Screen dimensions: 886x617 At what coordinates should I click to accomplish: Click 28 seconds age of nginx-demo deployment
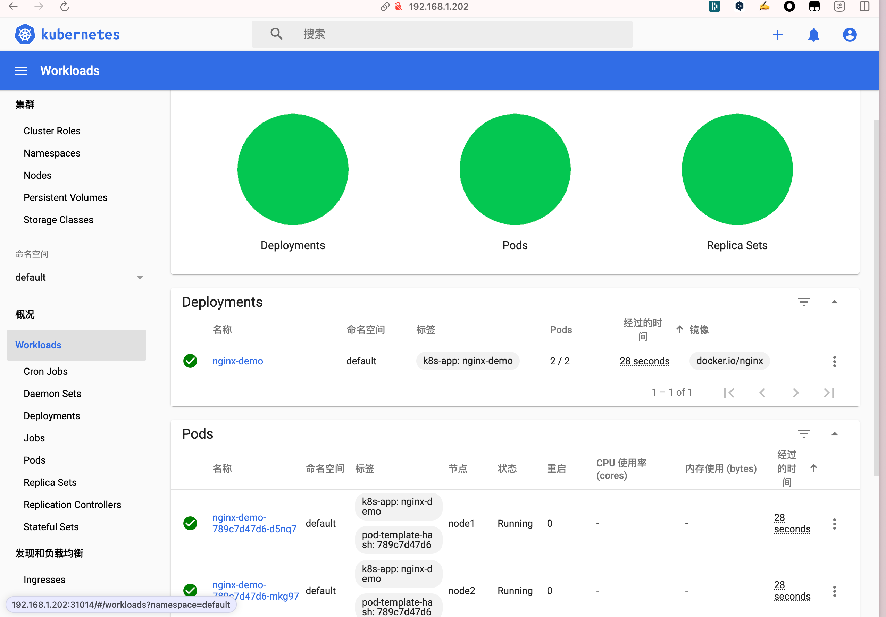click(644, 361)
